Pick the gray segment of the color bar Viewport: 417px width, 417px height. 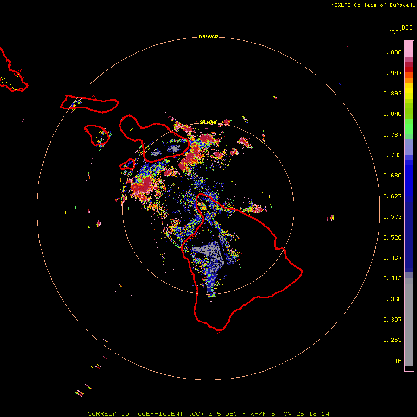point(409,322)
